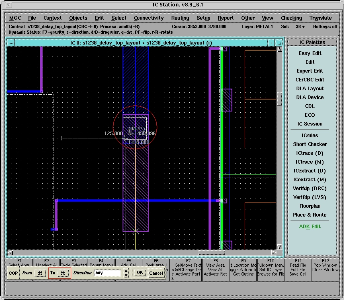
Task: Click the horizontal scrollbar right arrow
Action: (273, 253)
